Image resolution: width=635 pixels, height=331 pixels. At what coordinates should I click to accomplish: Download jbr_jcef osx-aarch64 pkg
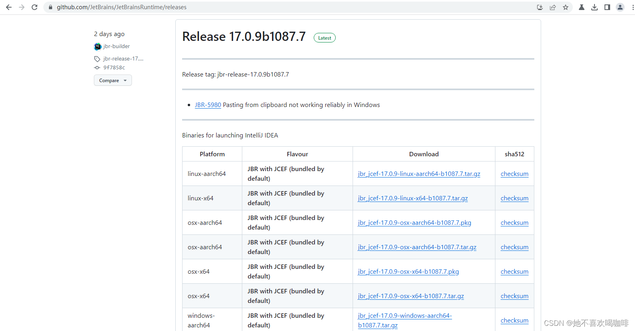point(414,223)
